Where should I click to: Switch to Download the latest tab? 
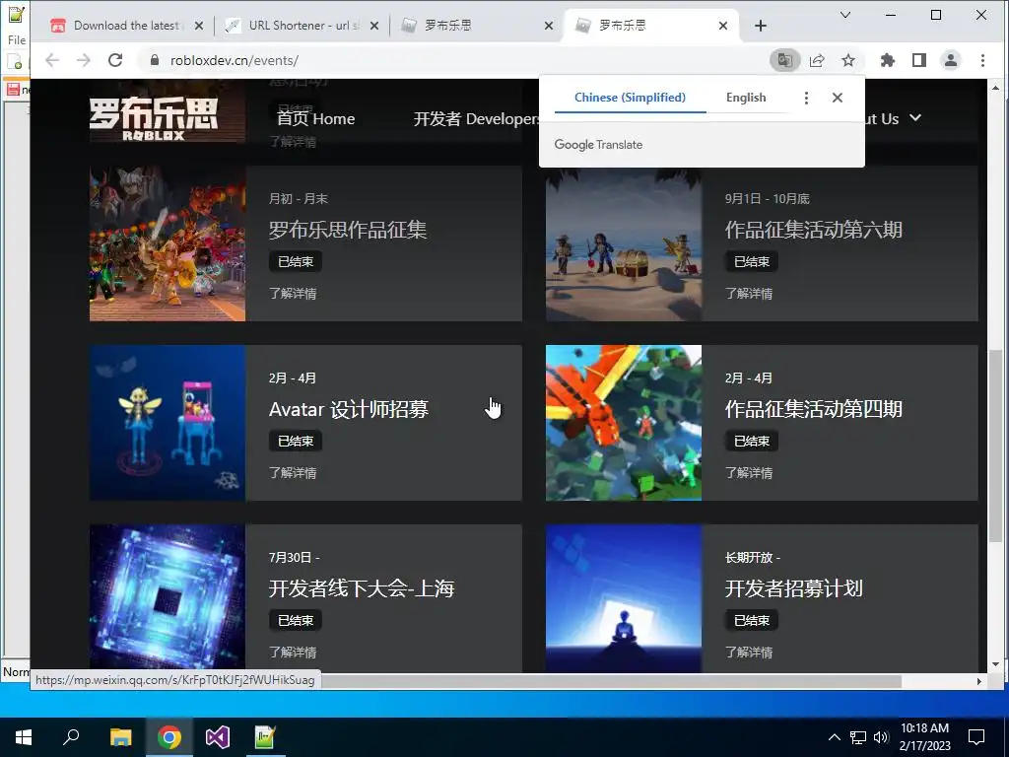tap(127, 26)
